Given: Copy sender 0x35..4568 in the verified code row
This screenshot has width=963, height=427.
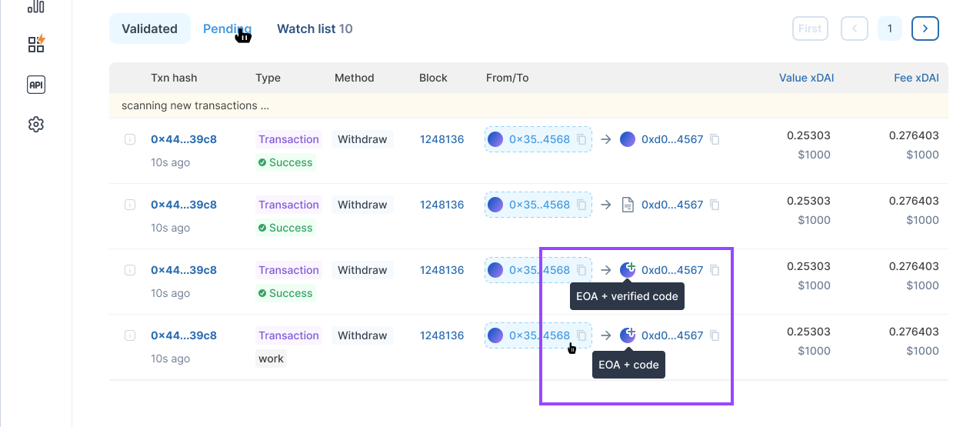Looking at the screenshot, I should pos(581,270).
